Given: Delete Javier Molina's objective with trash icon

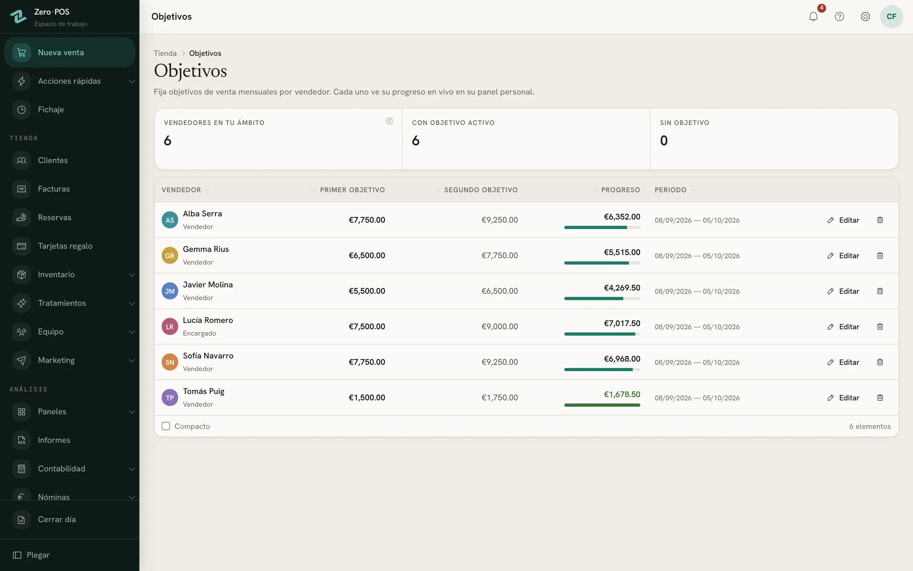Looking at the screenshot, I should (880, 291).
